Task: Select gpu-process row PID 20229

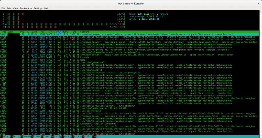Action: pos(129,42)
